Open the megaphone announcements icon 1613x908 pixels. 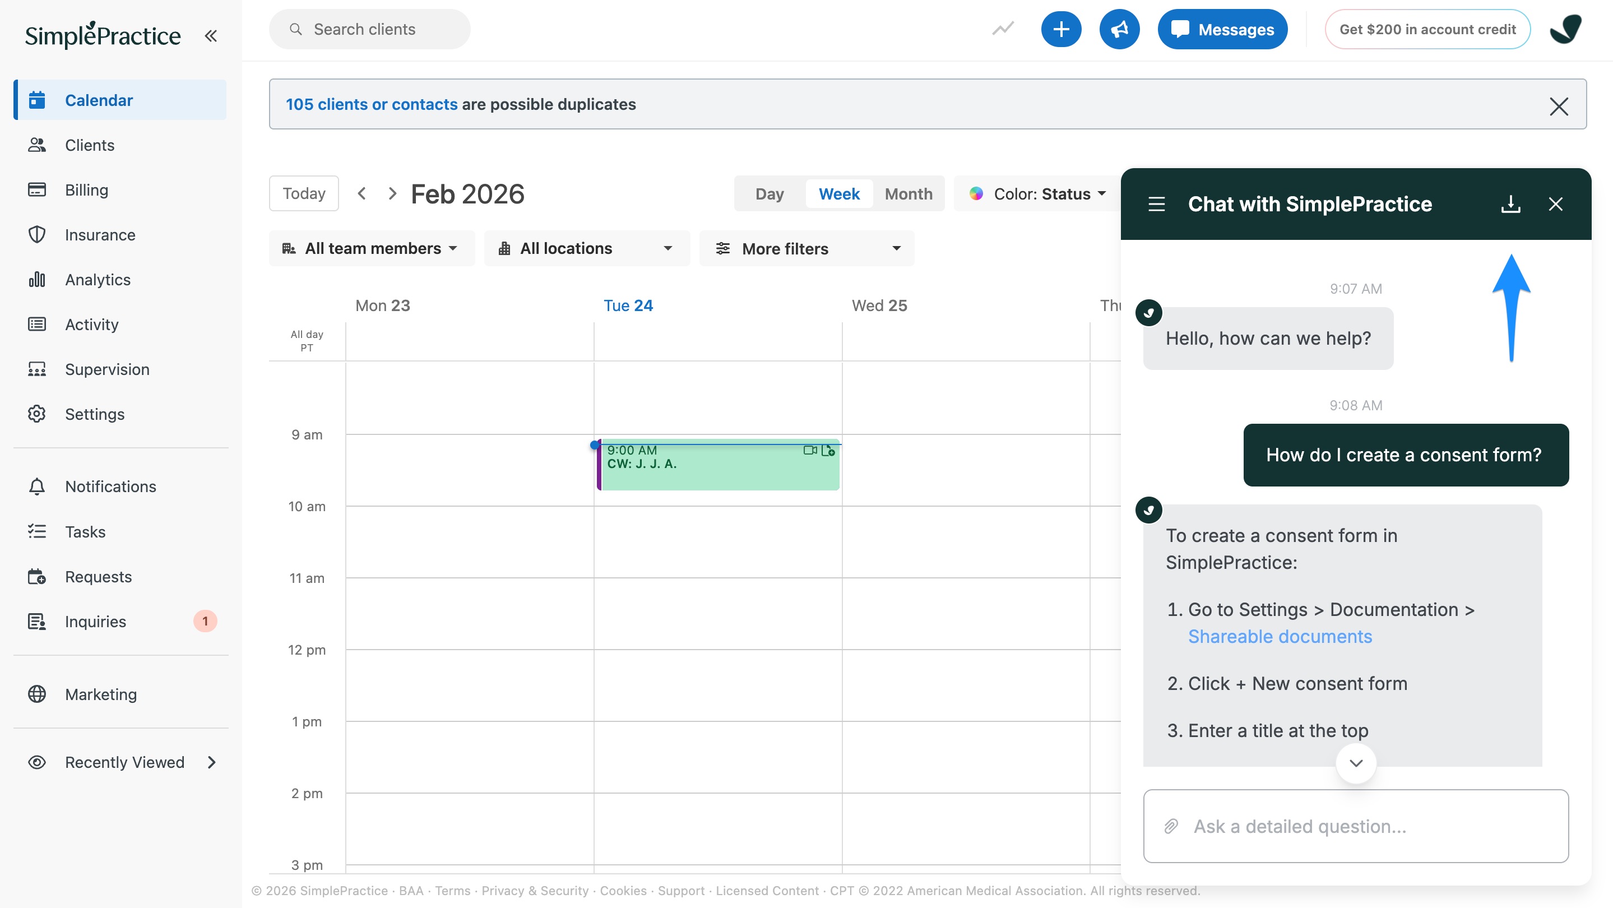tap(1119, 30)
